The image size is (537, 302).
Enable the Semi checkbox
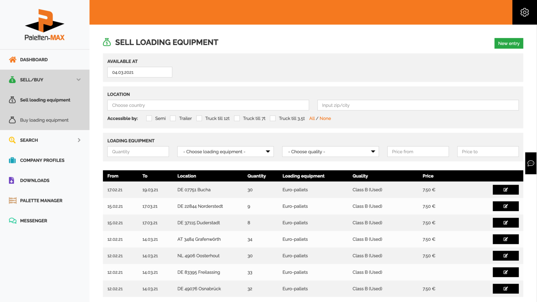(x=149, y=119)
